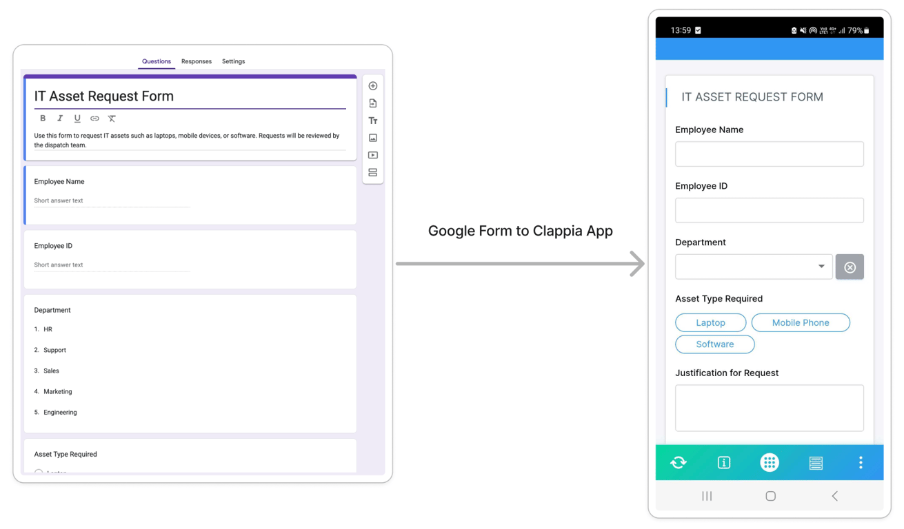Click the Marketing department option
The height and width of the screenshot is (529, 904).
57,391
